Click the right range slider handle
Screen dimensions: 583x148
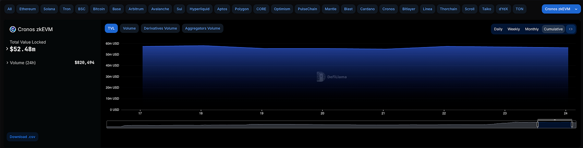pyautogui.click(x=572, y=124)
